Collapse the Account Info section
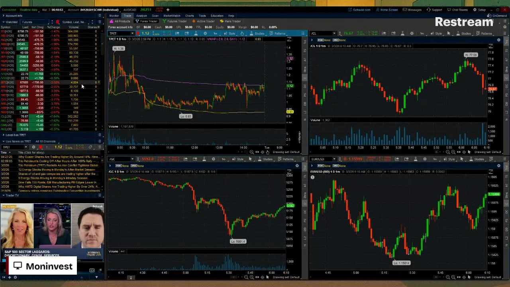 click(3, 16)
